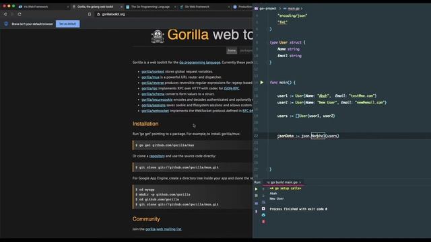Screen dimensions: 431x242
Task: Click the Brave shield icon in notification bar
Action: [6, 24]
